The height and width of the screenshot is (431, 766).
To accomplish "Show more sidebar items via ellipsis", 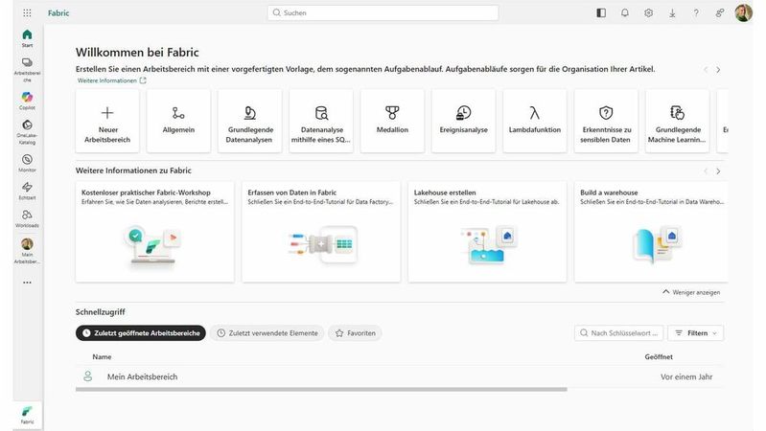I will [27, 283].
